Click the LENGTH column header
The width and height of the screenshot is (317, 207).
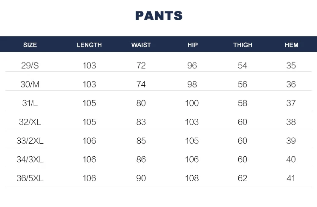pyautogui.click(x=89, y=45)
